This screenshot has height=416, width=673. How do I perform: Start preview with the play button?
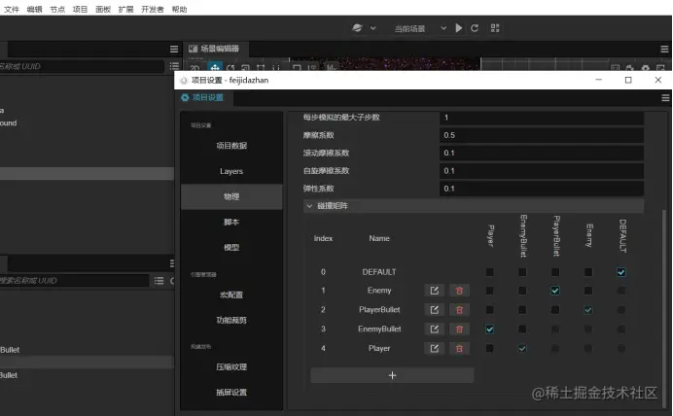459,28
